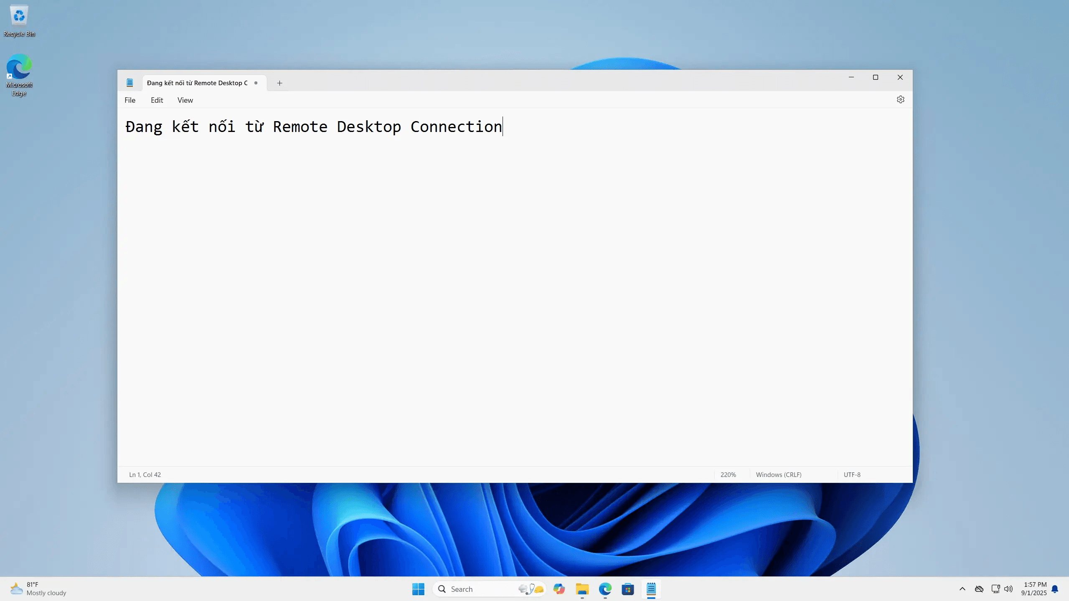Screen dimensions: 1069x601
Task: Open the File menu
Action: pyautogui.click(x=130, y=100)
